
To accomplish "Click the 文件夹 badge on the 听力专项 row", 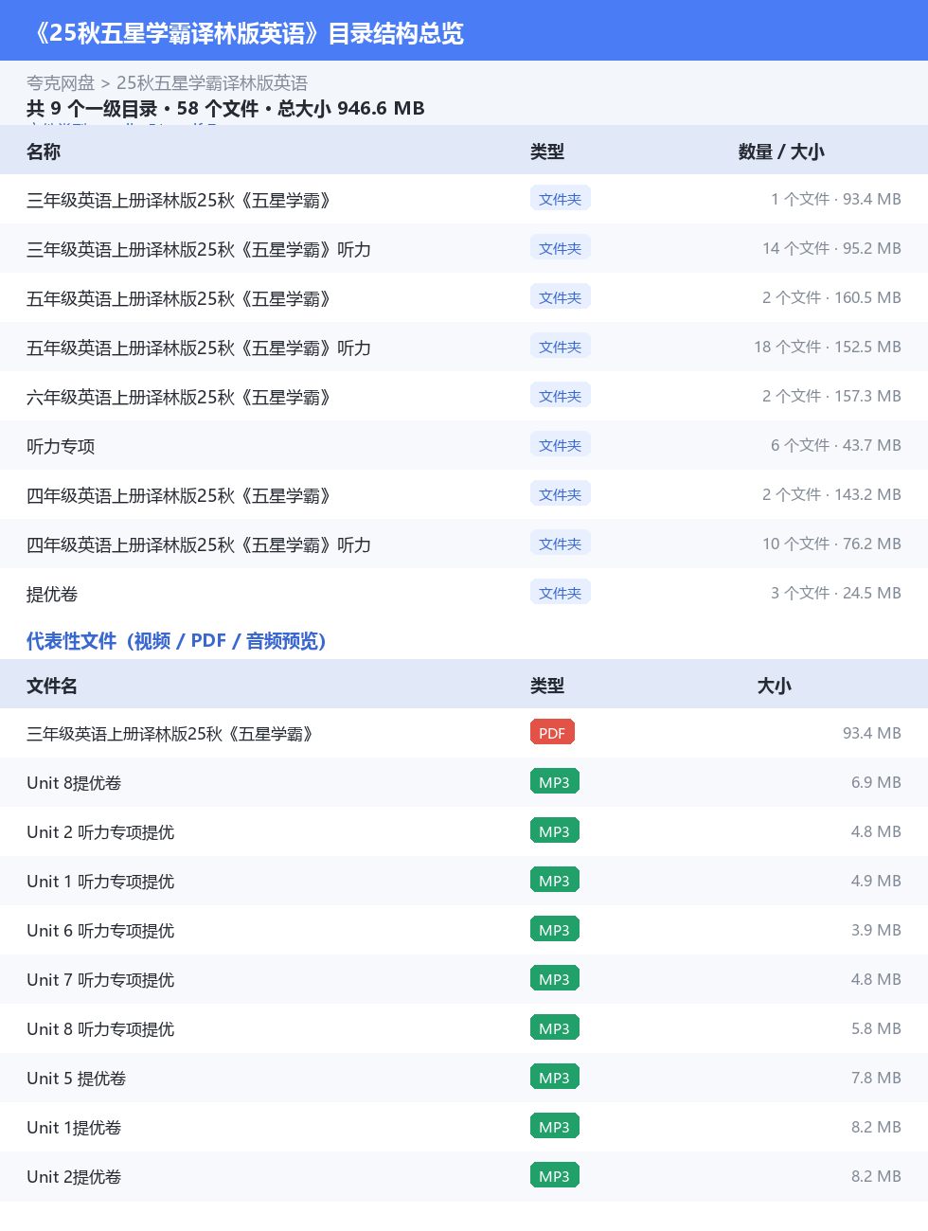I will [561, 445].
